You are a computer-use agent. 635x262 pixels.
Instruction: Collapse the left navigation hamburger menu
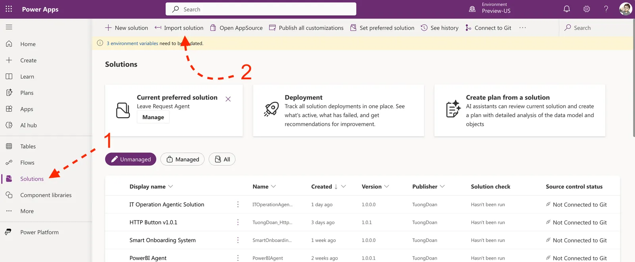point(9,27)
